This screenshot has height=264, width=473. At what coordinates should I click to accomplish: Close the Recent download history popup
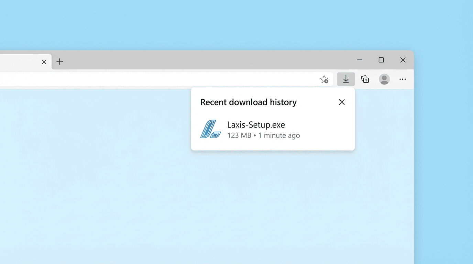tap(341, 102)
